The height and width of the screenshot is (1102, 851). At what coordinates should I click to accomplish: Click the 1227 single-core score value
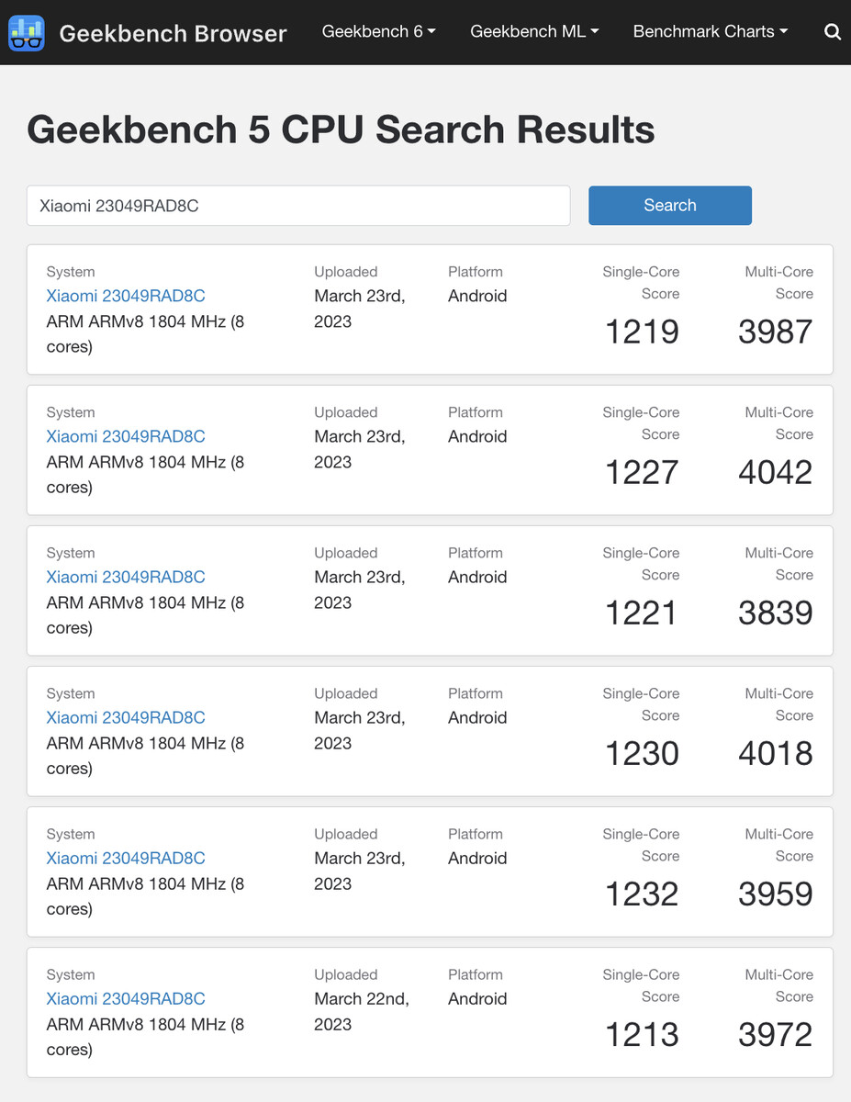(x=642, y=472)
